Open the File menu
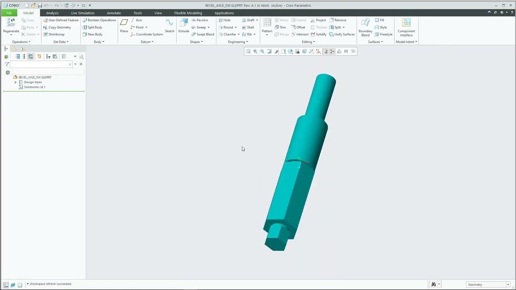 tap(9, 13)
